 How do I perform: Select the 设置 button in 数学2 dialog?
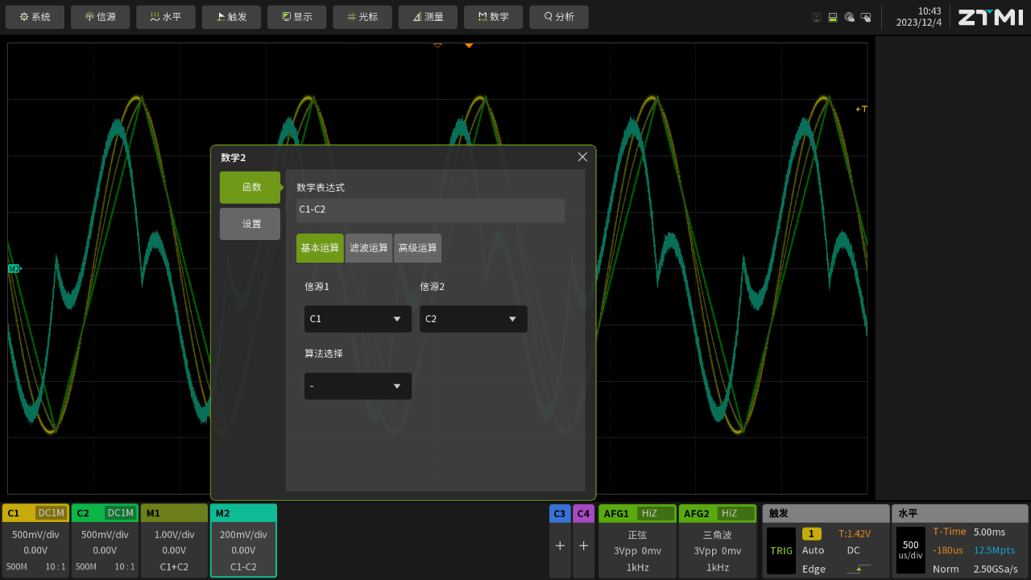(x=250, y=224)
